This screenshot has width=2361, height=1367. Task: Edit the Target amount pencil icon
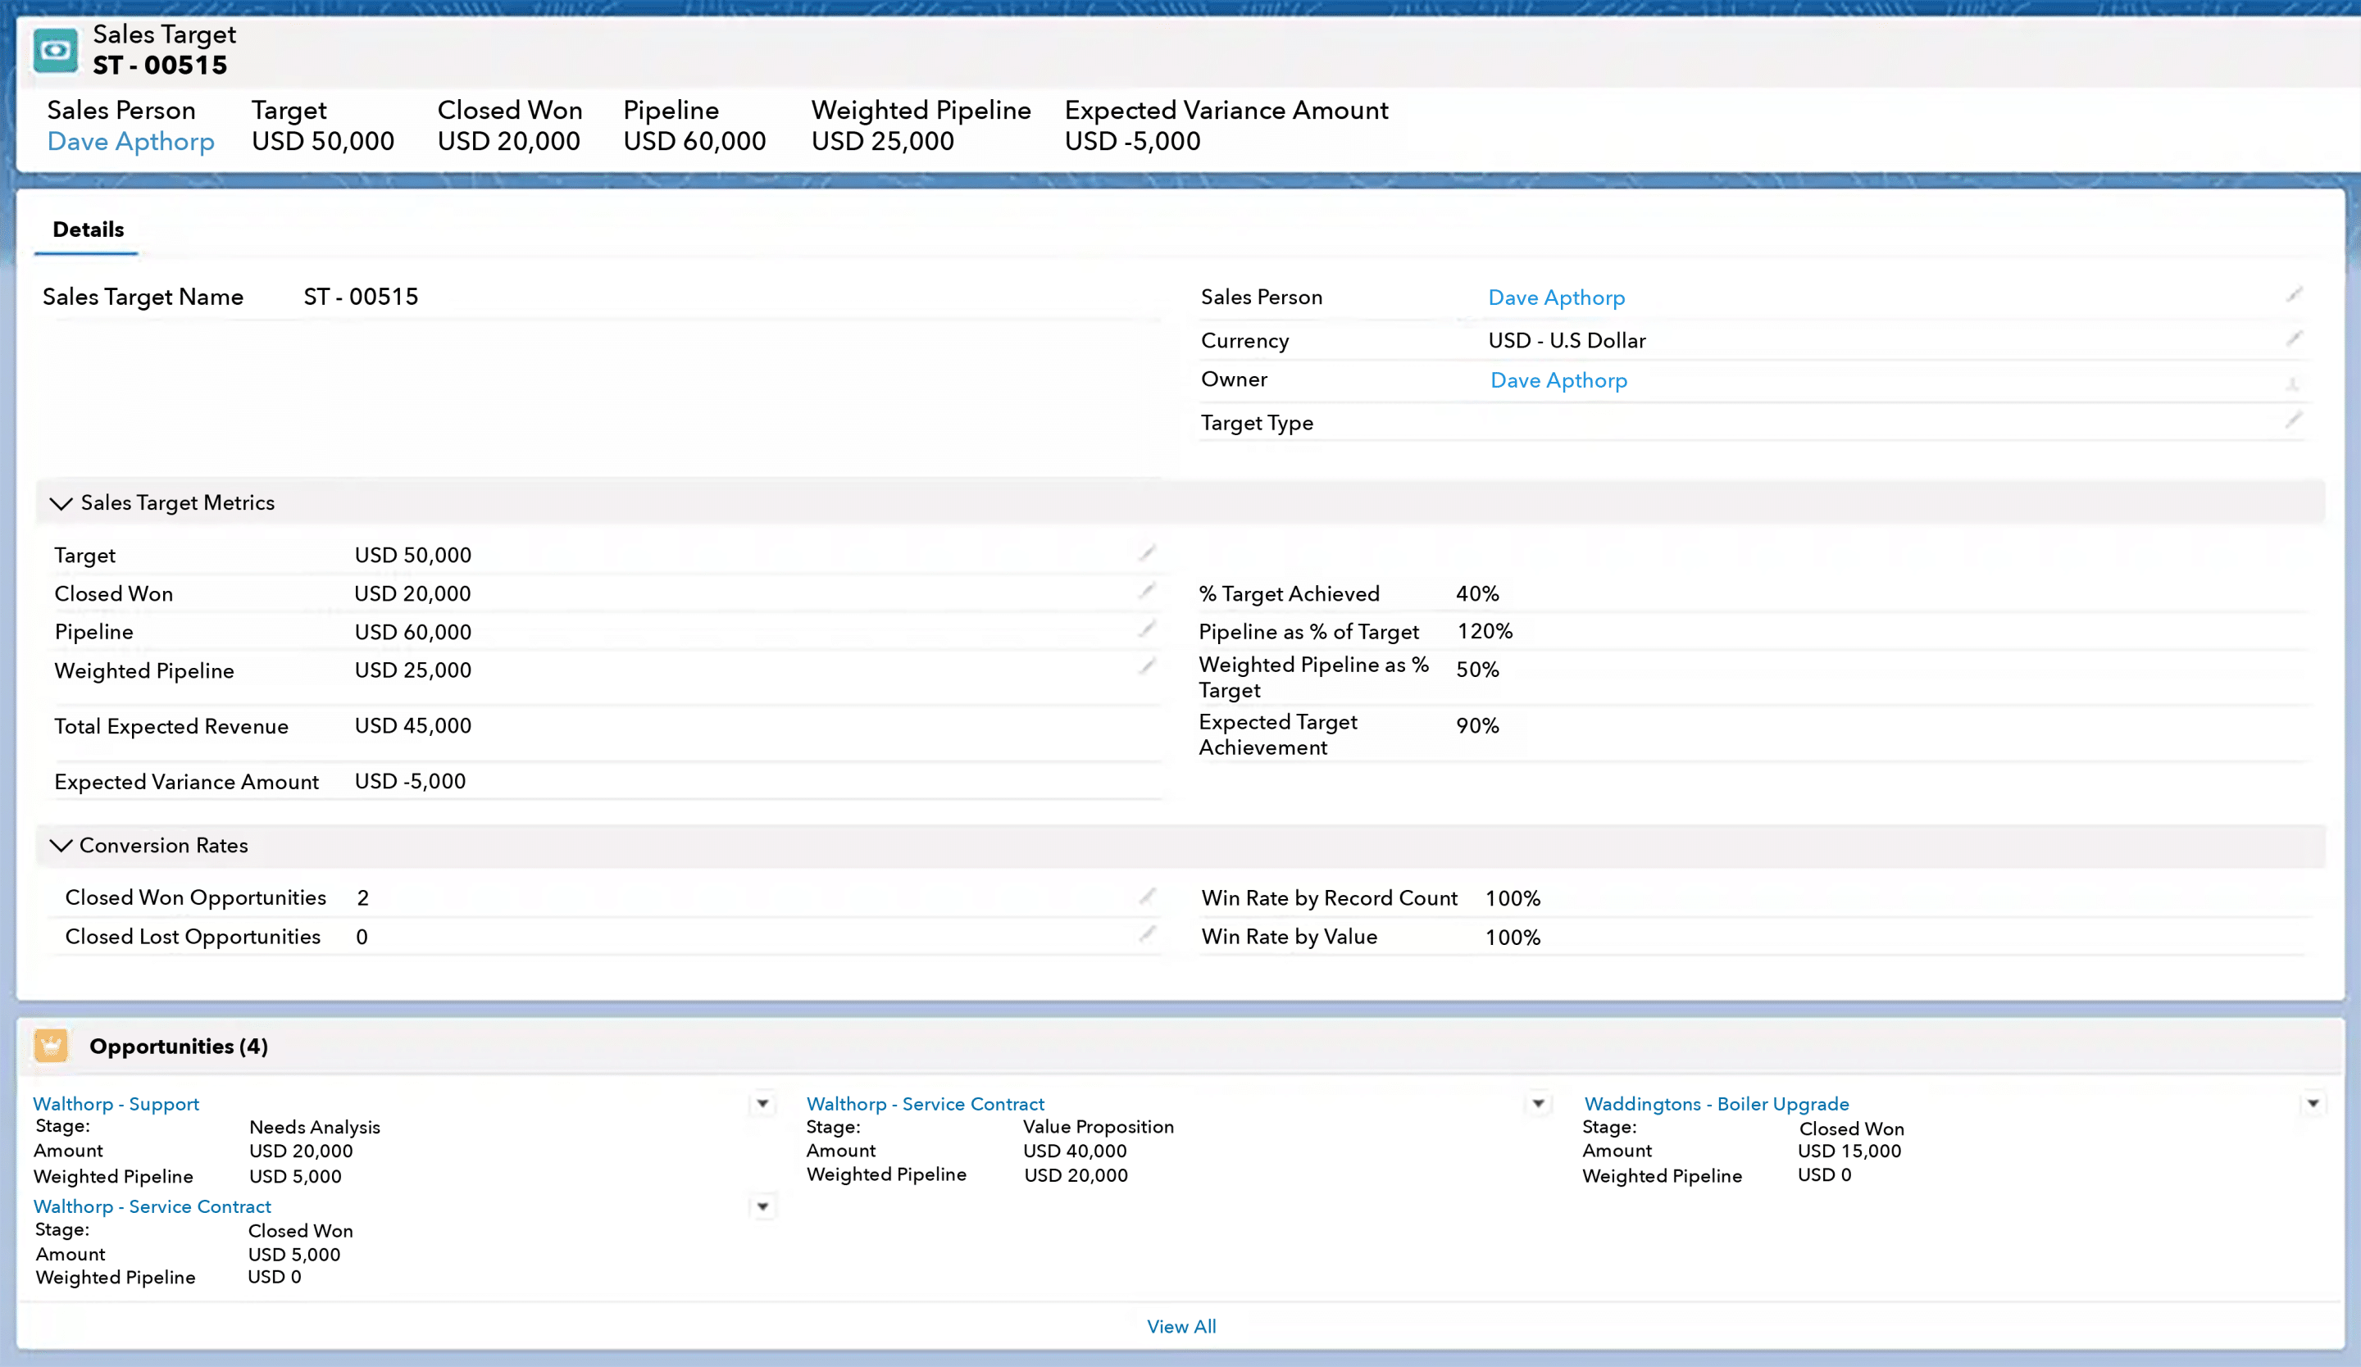(1147, 553)
